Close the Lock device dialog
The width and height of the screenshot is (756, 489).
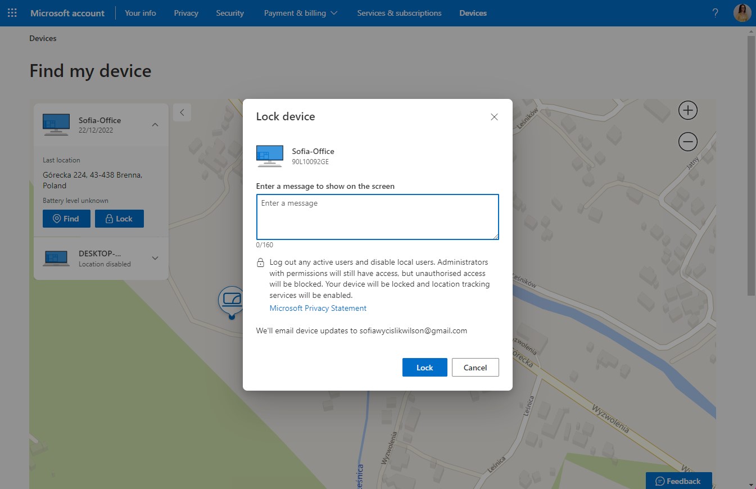click(495, 117)
